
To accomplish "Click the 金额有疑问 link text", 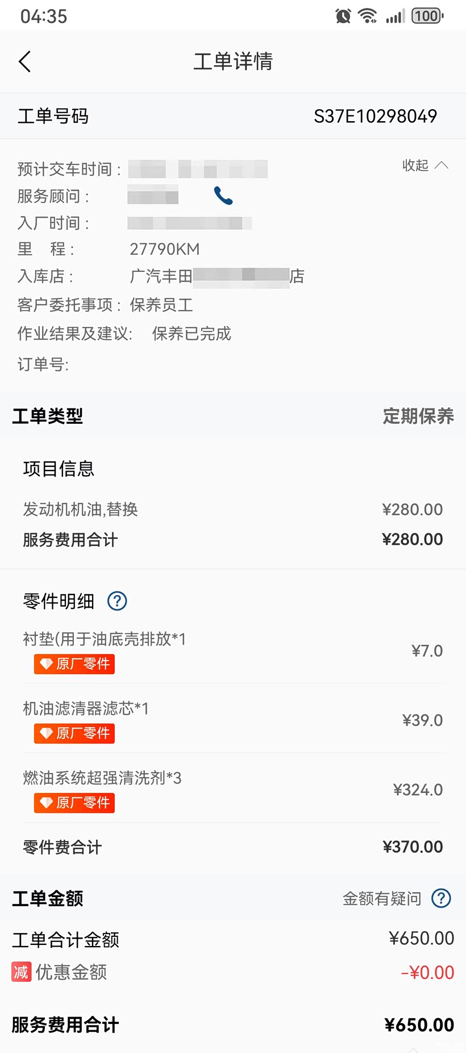I will click(382, 898).
